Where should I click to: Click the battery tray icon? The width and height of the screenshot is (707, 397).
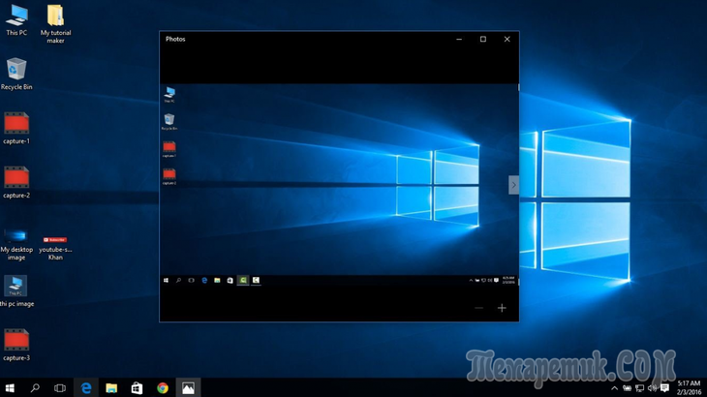pos(627,388)
